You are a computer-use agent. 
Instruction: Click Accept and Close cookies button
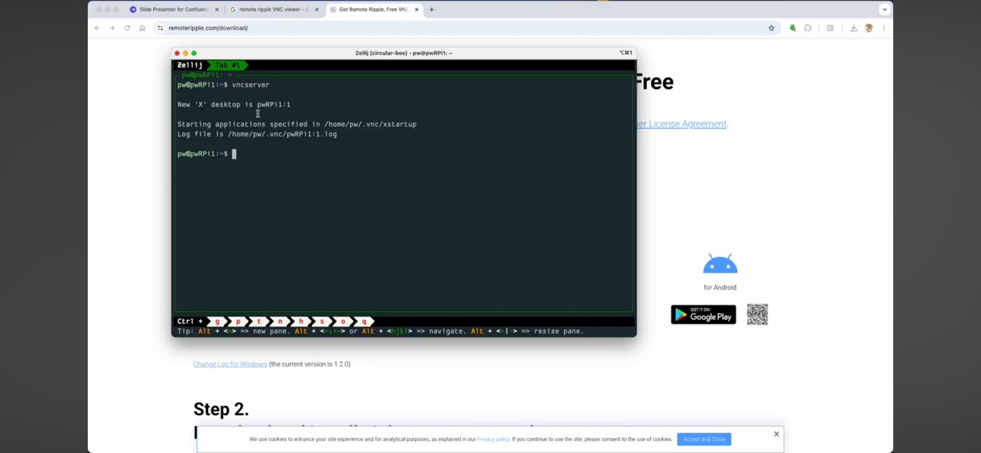(x=704, y=439)
